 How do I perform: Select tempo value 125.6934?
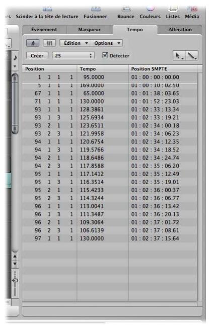(92, 118)
